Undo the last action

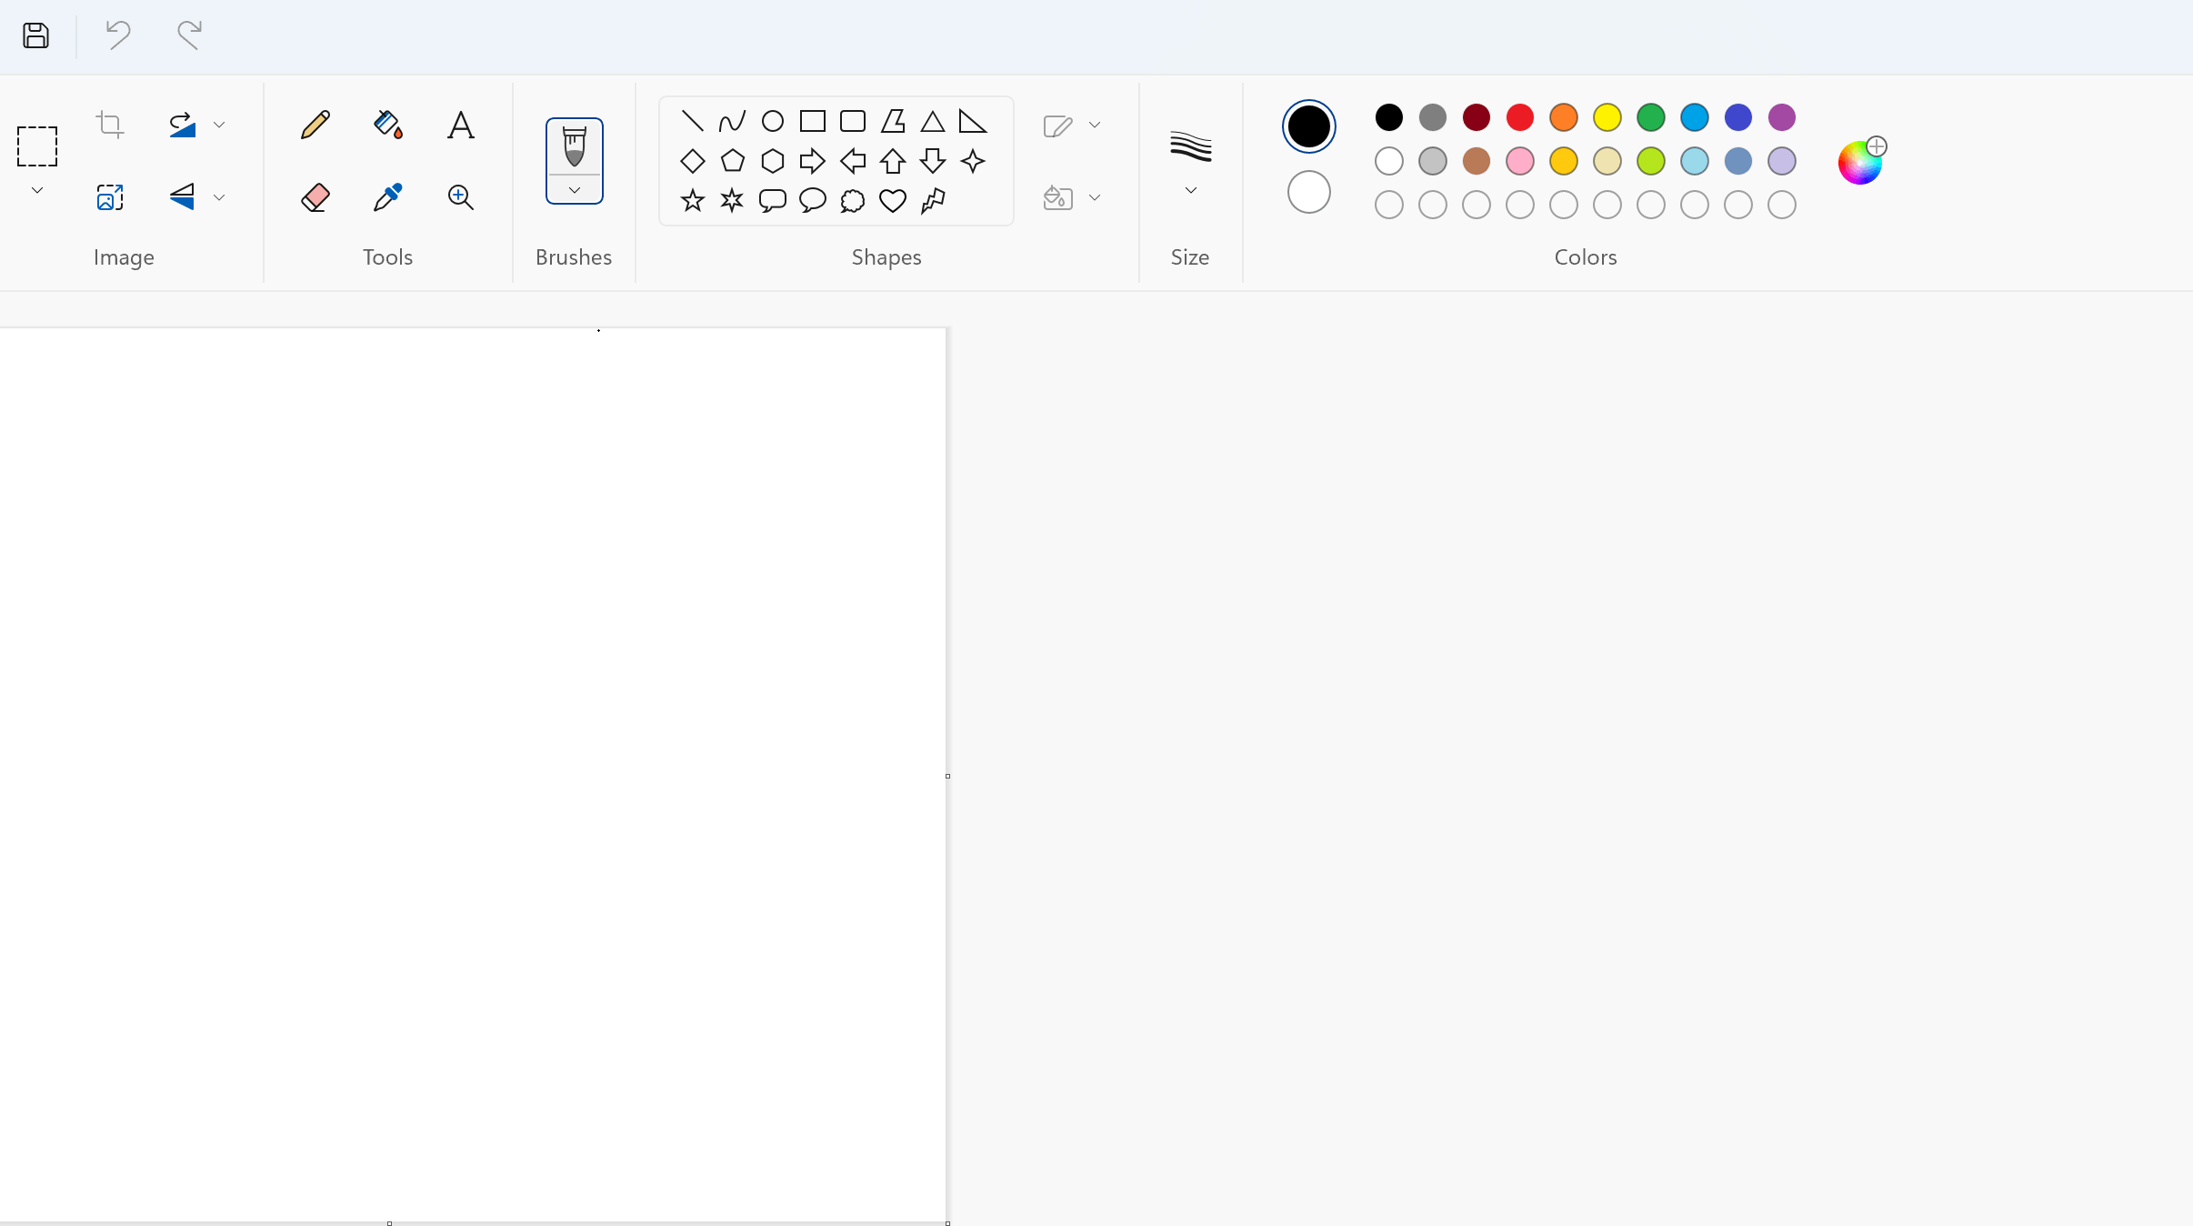(x=118, y=35)
